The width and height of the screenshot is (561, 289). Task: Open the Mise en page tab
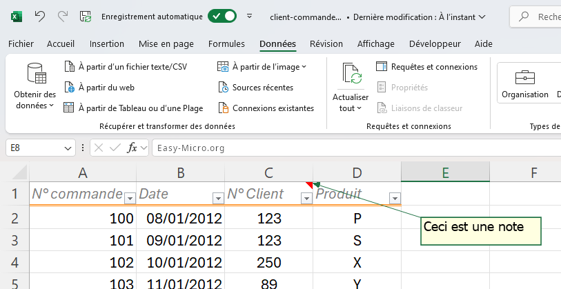pyautogui.click(x=166, y=44)
